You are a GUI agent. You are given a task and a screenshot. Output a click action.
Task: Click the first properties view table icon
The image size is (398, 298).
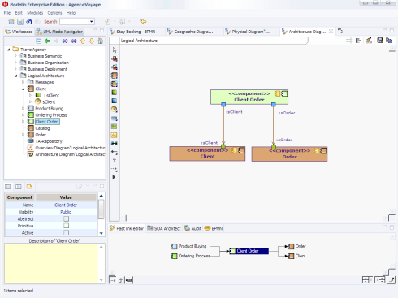8,187
